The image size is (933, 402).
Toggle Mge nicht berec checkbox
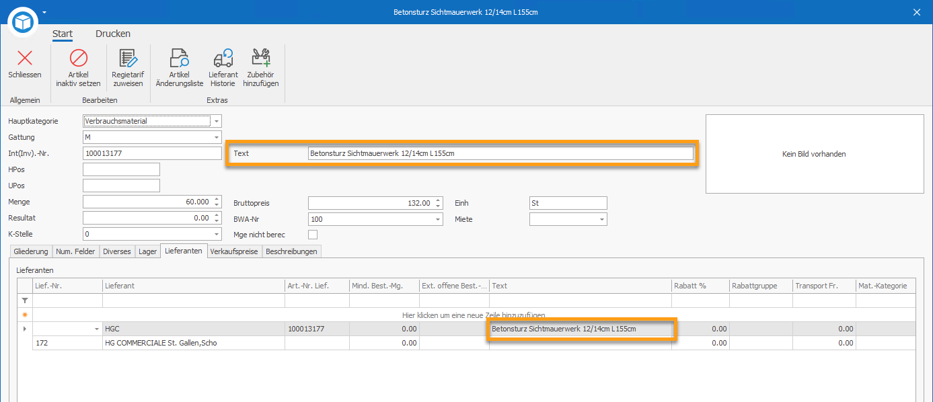click(x=313, y=235)
